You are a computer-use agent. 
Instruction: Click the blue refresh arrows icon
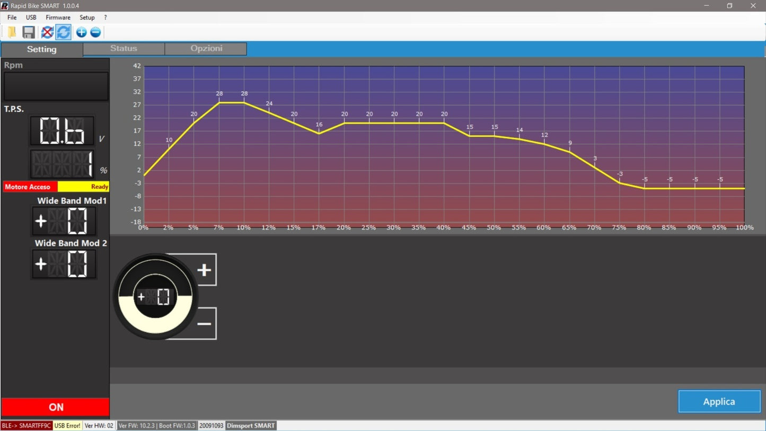(64, 32)
